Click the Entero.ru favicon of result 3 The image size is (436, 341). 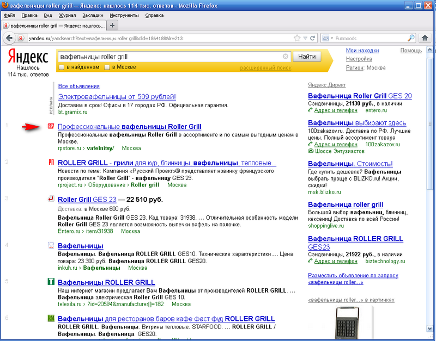pyautogui.click(x=51, y=199)
